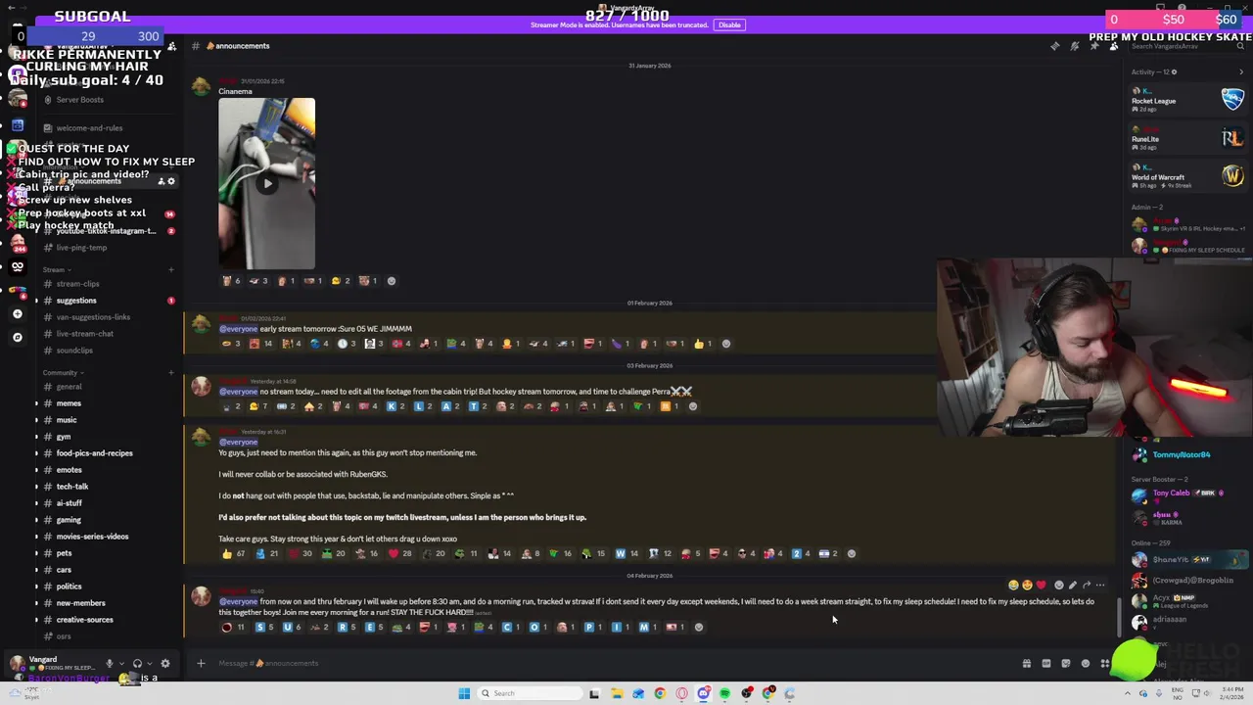Forward the hovered message
Screen dimensions: 1253x705
tap(1087, 585)
